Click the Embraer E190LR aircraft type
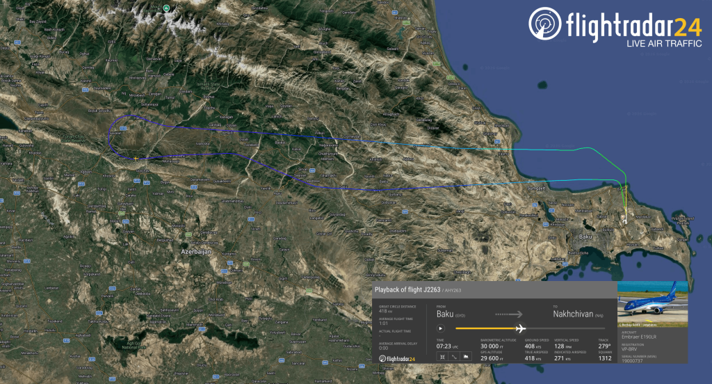Viewport: 712px width, 384px height. [635, 337]
